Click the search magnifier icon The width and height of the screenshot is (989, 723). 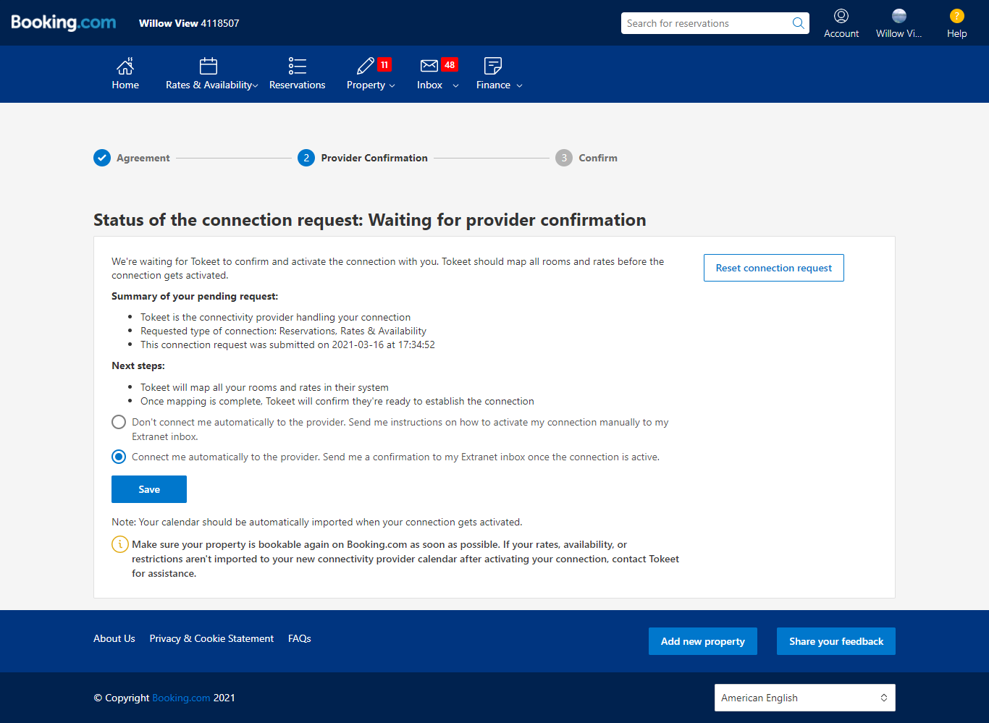pyautogui.click(x=799, y=23)
